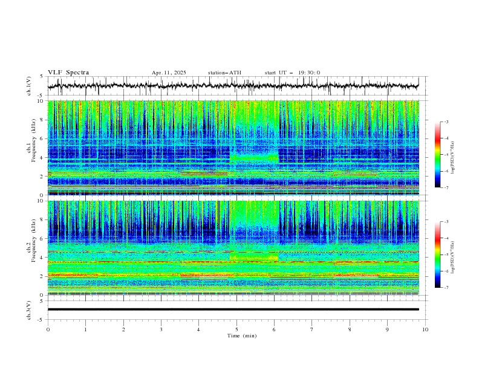Click the "-5" tick label on ch.1(V) axis
The width and height of the screenshot is (479, 370).
pos(41,96)
